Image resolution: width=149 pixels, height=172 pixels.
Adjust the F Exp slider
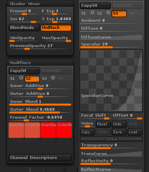point(56,12)
